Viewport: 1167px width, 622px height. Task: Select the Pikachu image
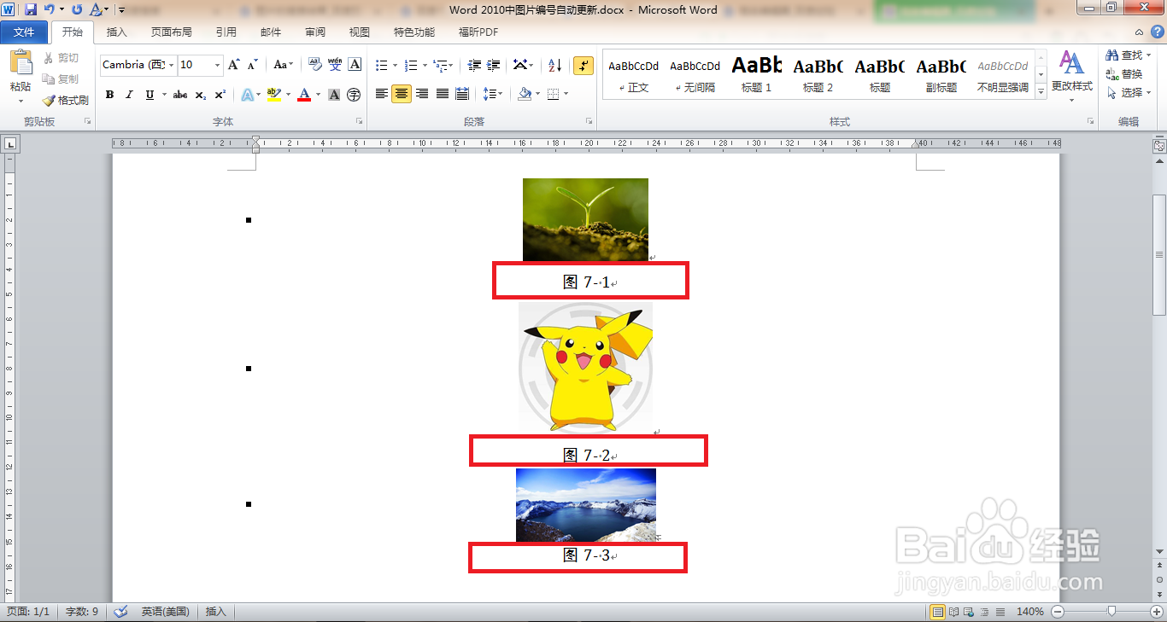pos(586,367)
